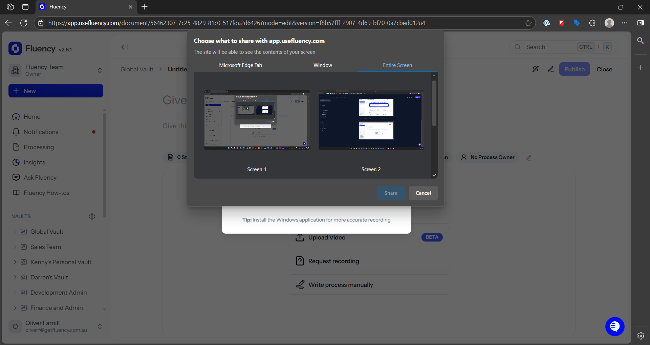View site information lock icon
Image resolution: width=650 pixels, height=345 pixels.
(41, 23)
